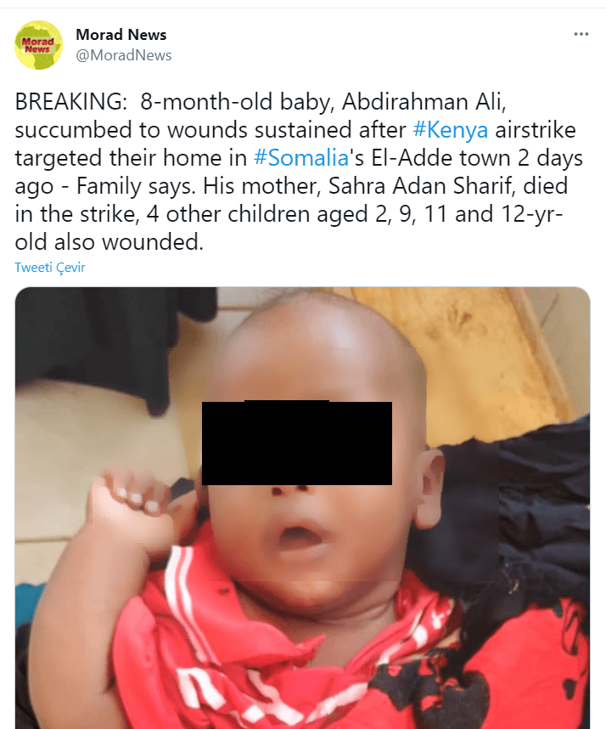This screenshot has height=729, width=606.
Task: Click the word BREAKING in the tweet
Action: coord(70,102)
